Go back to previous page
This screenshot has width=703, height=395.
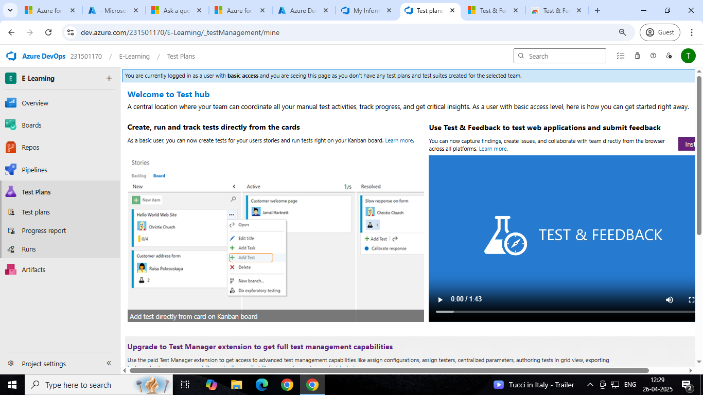11,32
